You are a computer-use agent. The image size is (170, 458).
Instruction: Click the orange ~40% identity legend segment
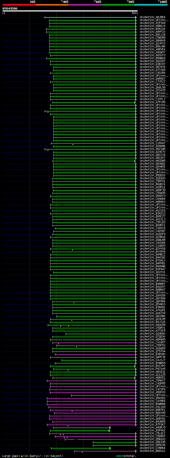pos(52,5)
